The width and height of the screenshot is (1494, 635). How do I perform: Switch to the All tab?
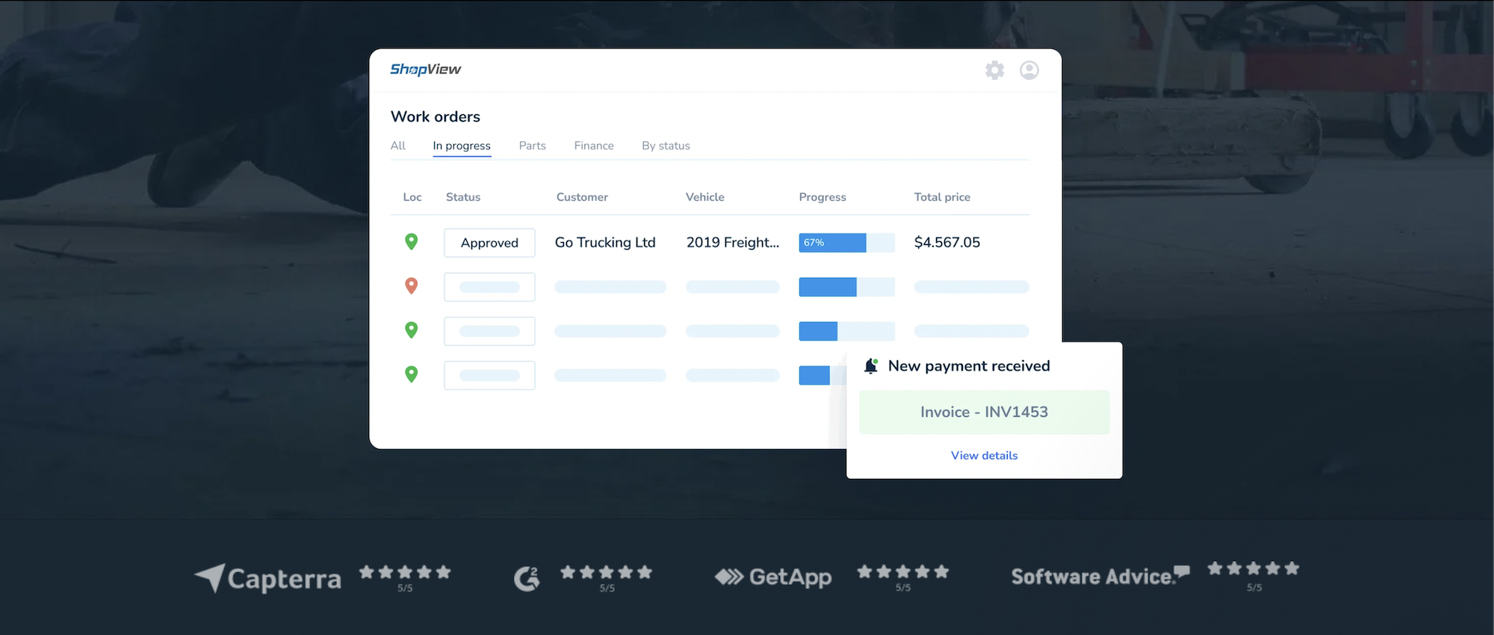click(398, 146)
